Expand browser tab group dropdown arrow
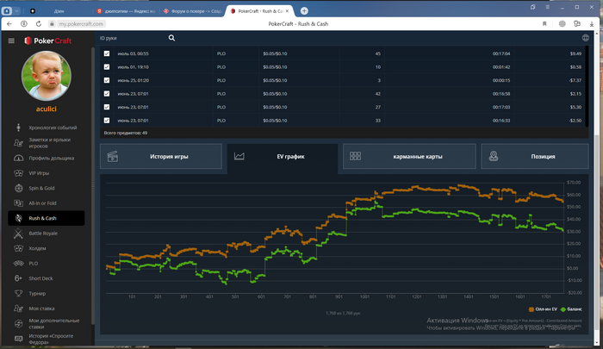The image size is (603, 349). point(17,11)
